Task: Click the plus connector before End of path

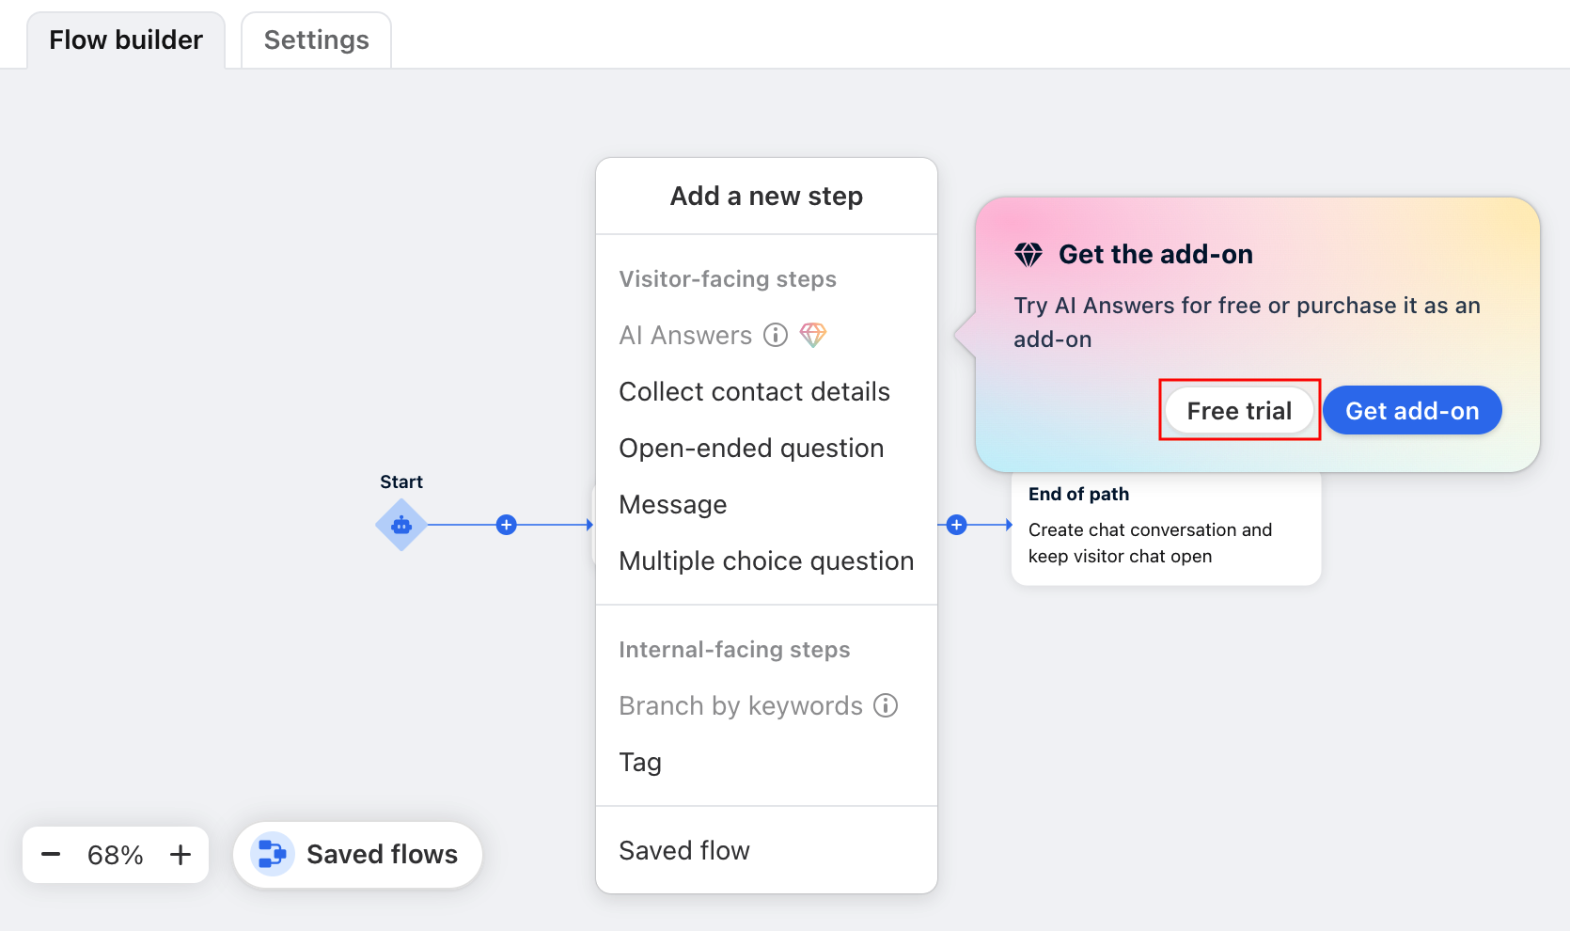Action: coord(956,525)
